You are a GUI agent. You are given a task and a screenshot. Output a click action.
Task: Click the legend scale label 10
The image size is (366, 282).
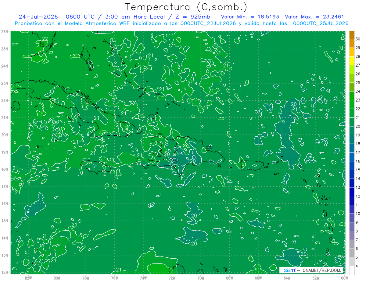(358, 214)
